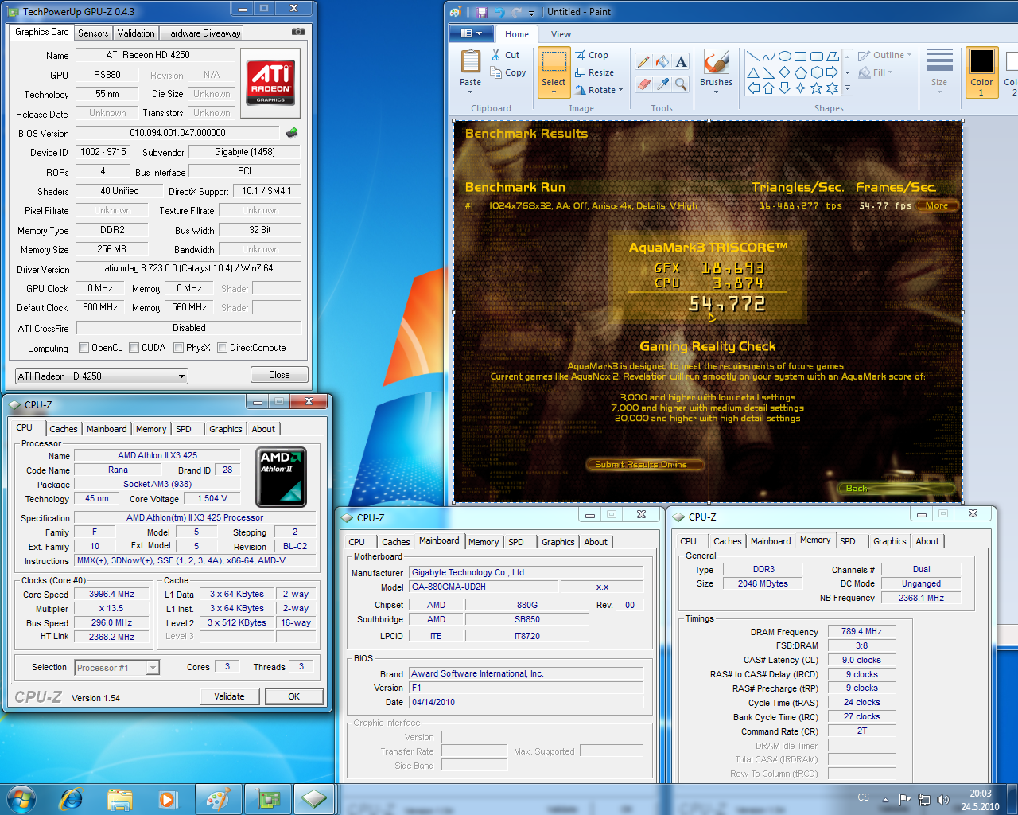Click GA-880GMA-UD2H model field in CPU-Z
The width and height of the screenshot is (1018, 815).
(x=483, y=587)
